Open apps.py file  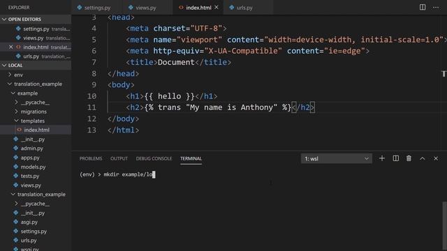[x=36, y=158]
